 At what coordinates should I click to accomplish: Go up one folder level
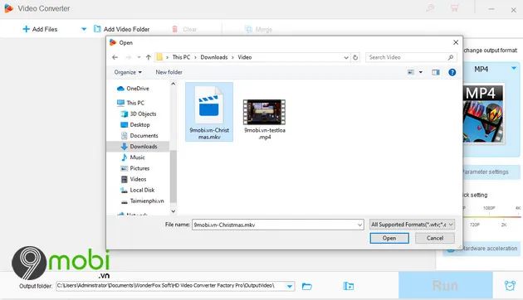tap(149, 57)
